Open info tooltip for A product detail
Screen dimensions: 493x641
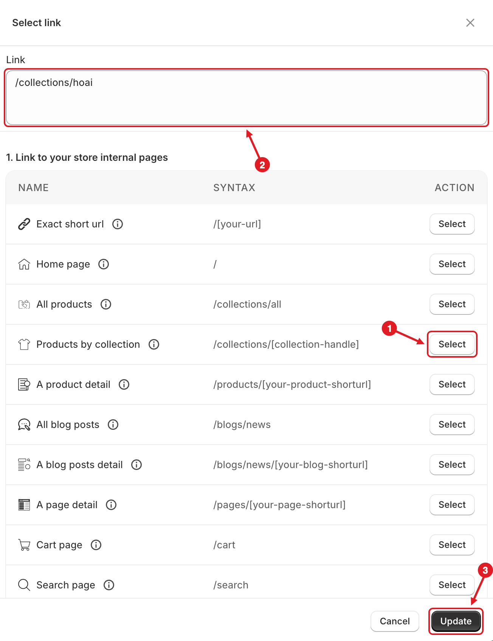click(x=124, y=384)
